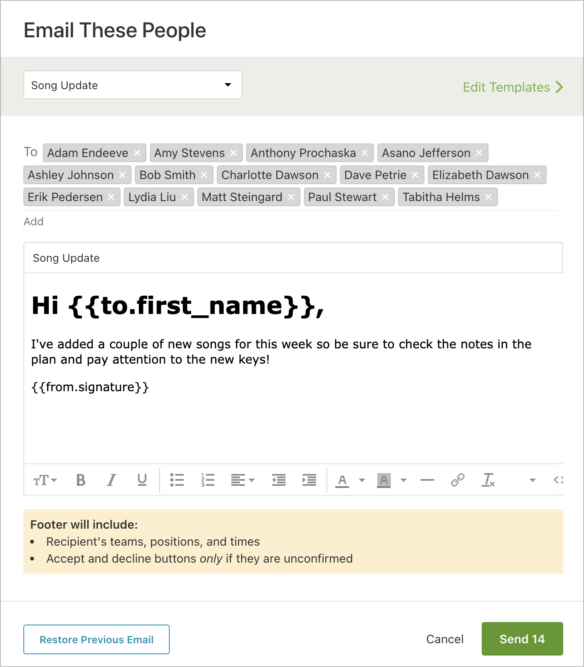584x667 pixels.
Task: Open the text color dropdown arrow
Action: click(362, 480)
